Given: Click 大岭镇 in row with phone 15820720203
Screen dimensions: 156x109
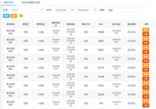Looking at the screenshot, I should (41, 77).
